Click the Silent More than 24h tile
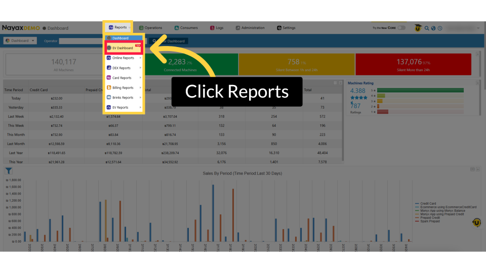This screenshot has height=273, width=486. 413,64
